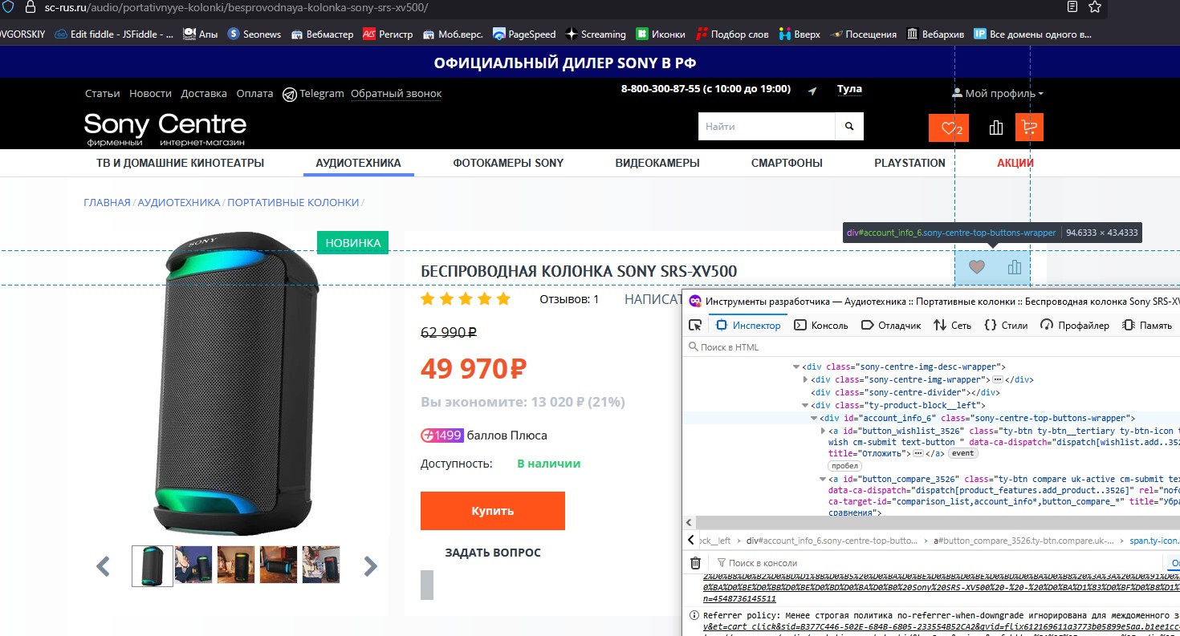Image resolution: width=1180 pixels, height=636 pixels.
Task: Open the PLAYSTATION menu category
Action: (909, 163)
